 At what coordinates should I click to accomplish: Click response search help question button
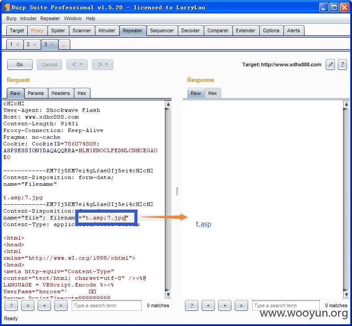pyautogui.click(x=192, y=305)
